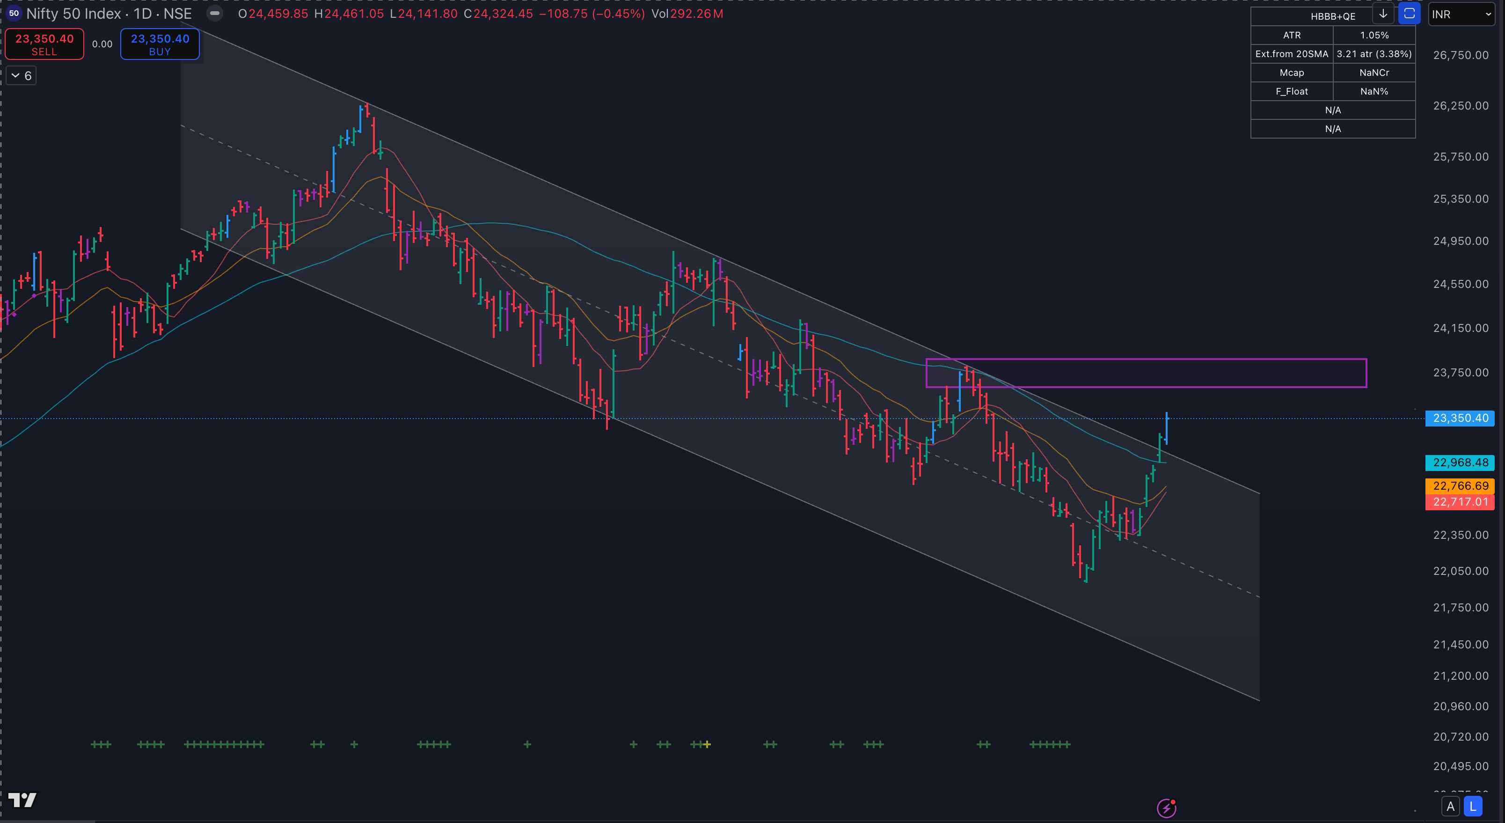The height and width of the screenshot is (823, 1505).
Task: Open the Nifty 50 symbol logo
Action: (14, 14)
